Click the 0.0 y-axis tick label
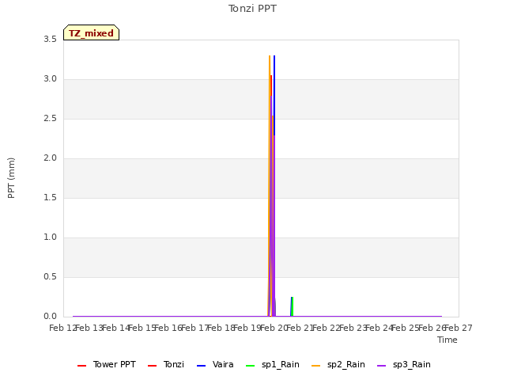 pyautogui.click(x=50, y=317)
